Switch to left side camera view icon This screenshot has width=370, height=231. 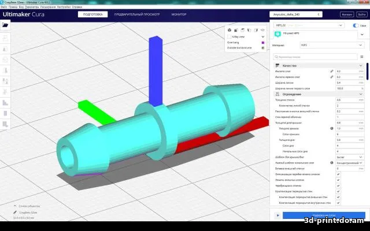coord(249,30)
